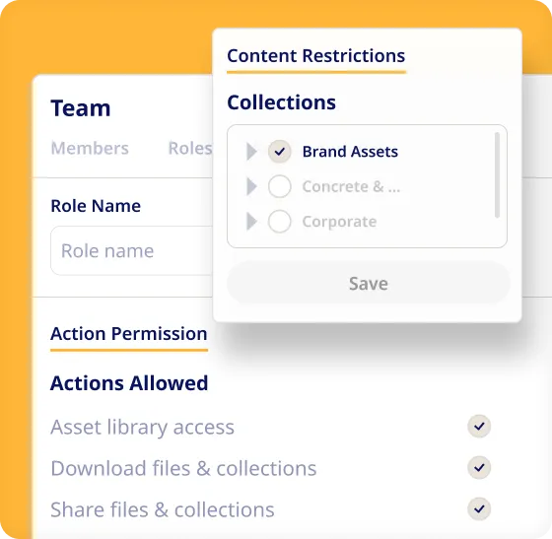
Task: Click the Asset library access text
Action: (142, 427)
